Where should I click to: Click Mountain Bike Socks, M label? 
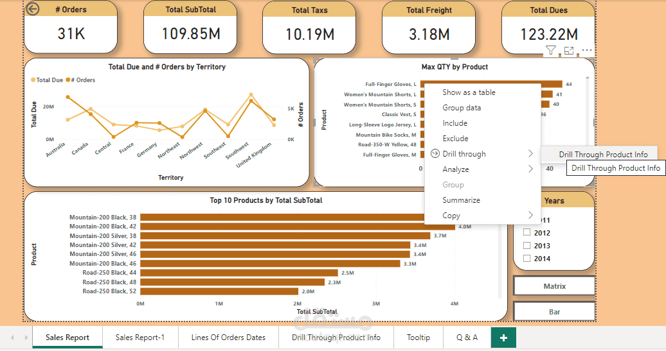[x=386, y=135]
